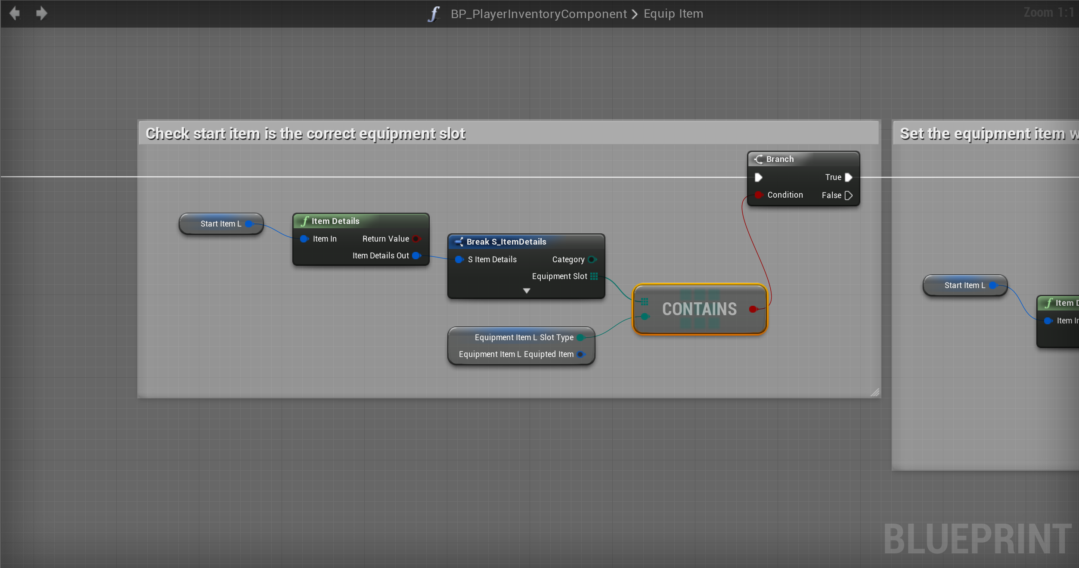Click the function icon in breadcrumb
1079x568 pixels.
(434, 14)
